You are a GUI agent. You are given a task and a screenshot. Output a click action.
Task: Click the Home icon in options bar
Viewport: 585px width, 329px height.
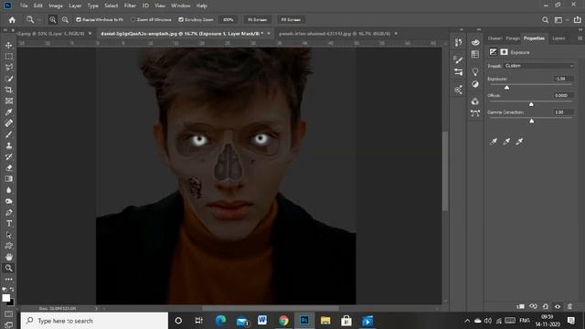coord(12,20)
